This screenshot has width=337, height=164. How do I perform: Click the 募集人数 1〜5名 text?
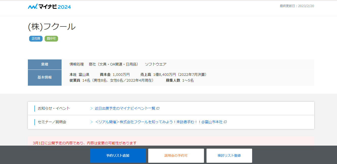[180, 81]
